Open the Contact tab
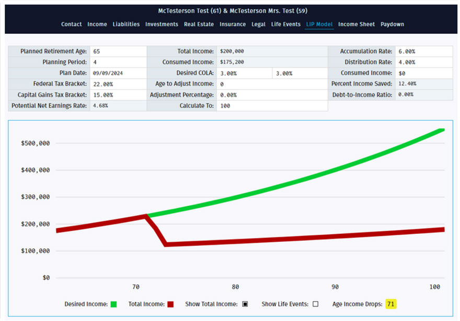 (71, 25)
